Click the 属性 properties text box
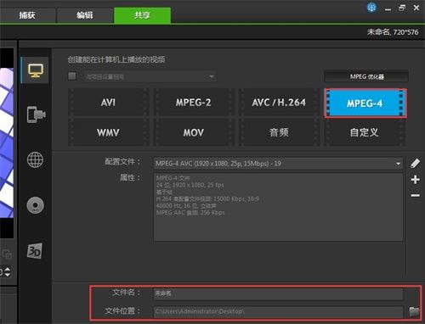Image resolution: width=425 pixels, height=324 pixels. [x=278, y=207]
